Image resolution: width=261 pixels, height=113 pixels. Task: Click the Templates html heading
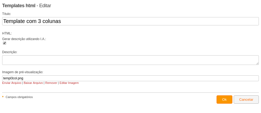click(19, 6)
